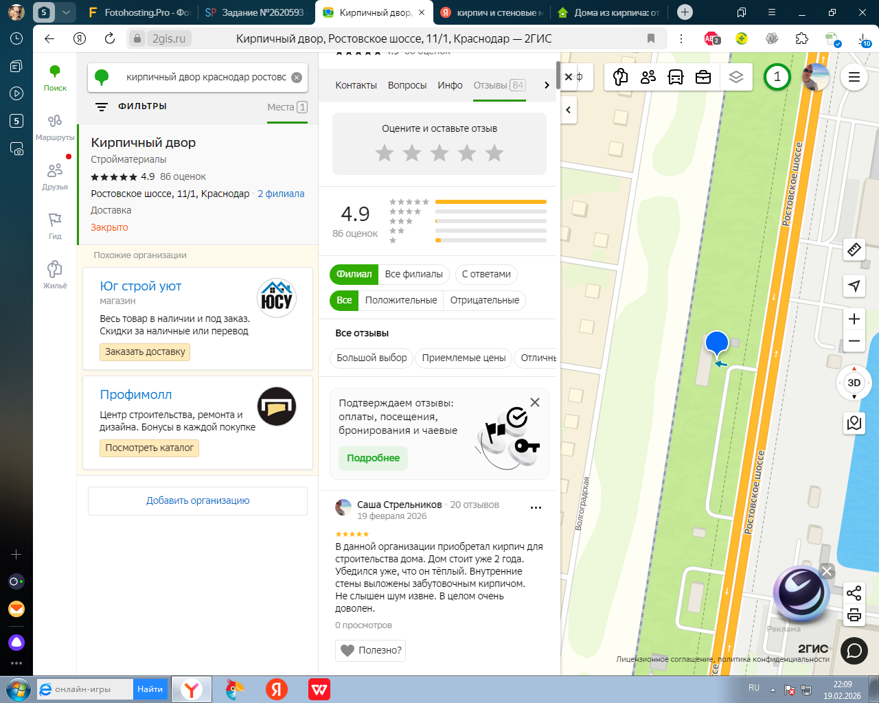Expand more tabs with the right arrow
The image size is (879, 703).
(x=547, y=85)
